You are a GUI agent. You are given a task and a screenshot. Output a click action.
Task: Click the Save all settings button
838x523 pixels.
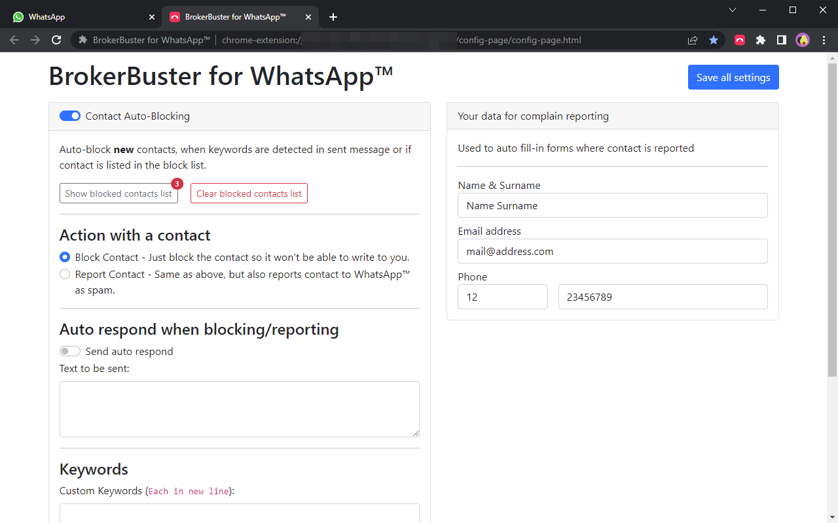(x=733, y=77)
